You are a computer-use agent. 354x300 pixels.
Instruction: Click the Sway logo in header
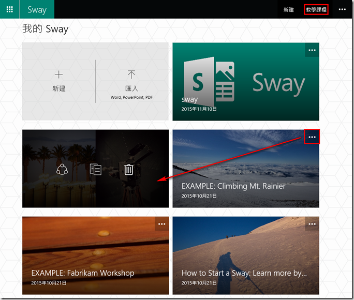(37, 10)
